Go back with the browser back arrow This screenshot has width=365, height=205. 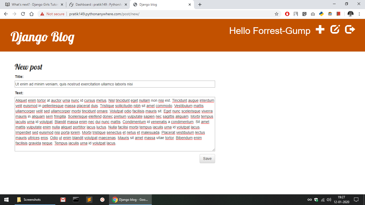click(x=6, y=14)
